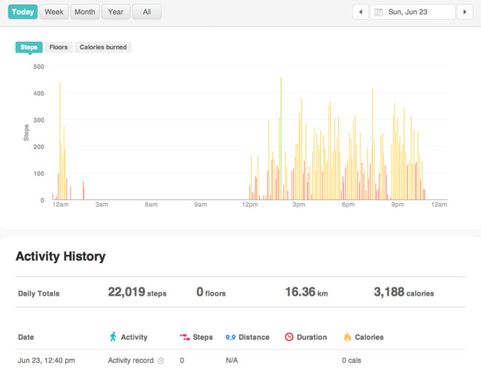This screenshot has height=368, width=481.
Task: Show All time data
Action: (x=147, y=12)
